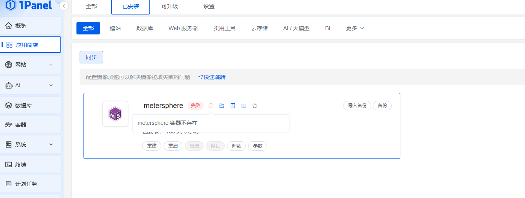Open 数据库 in the sidebar
Image resolution: width=525 pixels, height=198 pixels.
click(31, 105)
